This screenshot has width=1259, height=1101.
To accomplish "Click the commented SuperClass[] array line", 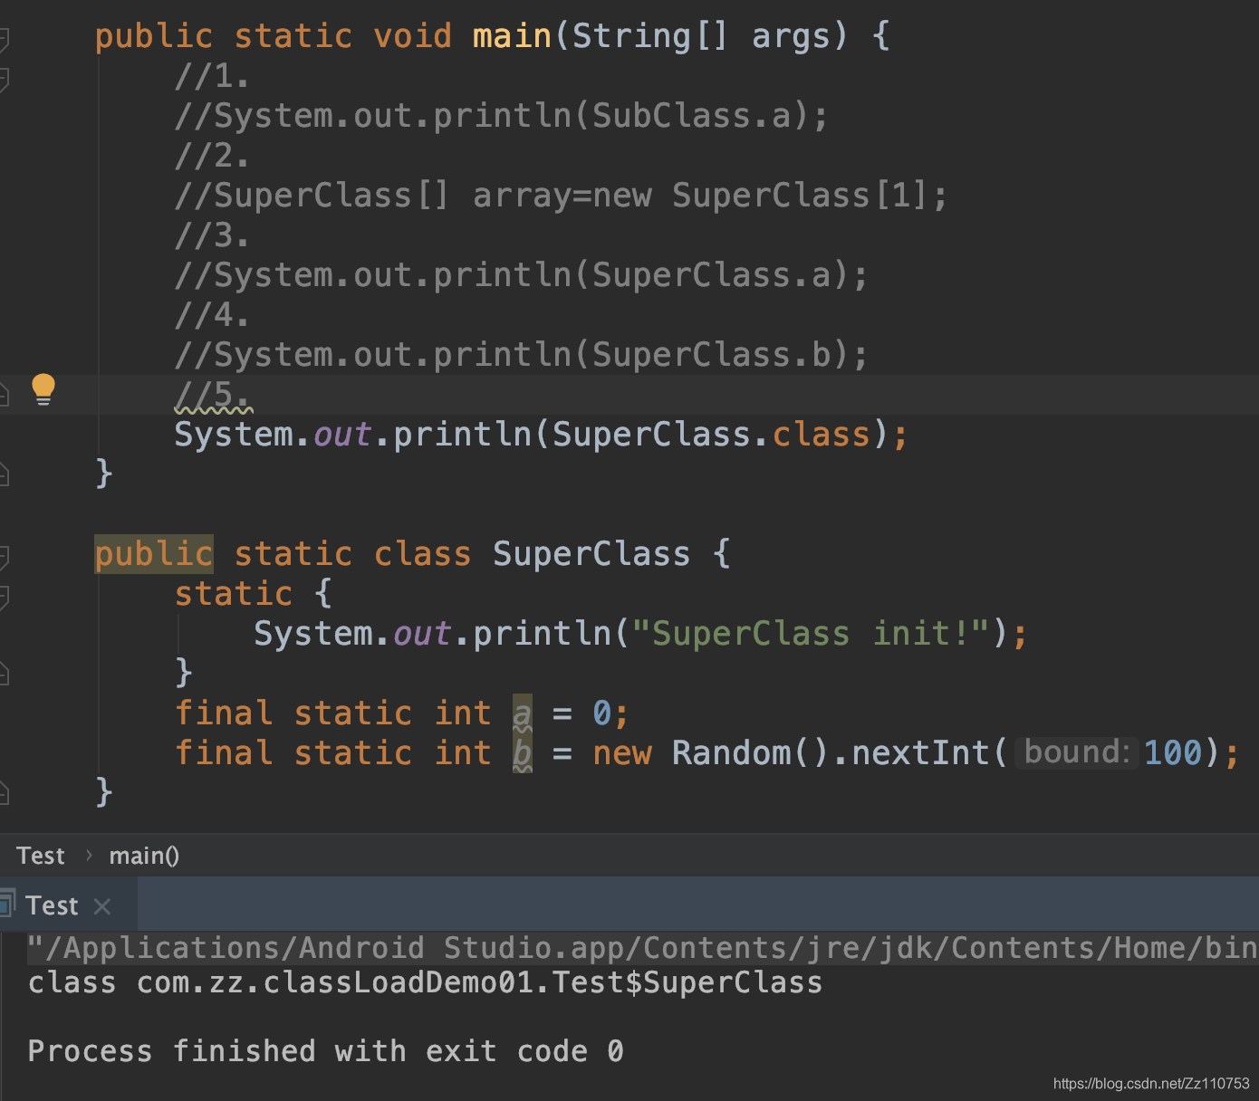I will click(x=561, y=196).
